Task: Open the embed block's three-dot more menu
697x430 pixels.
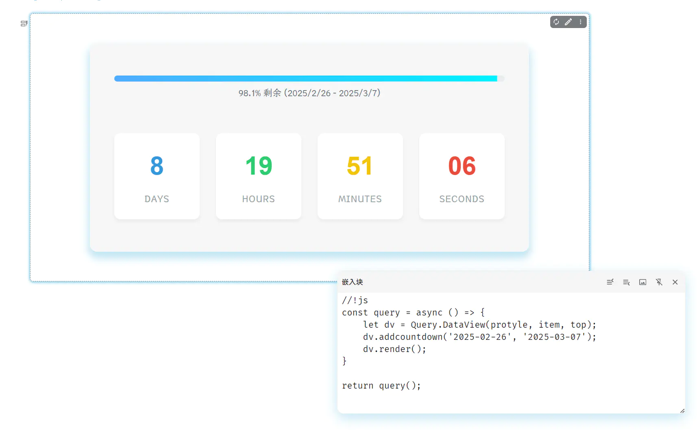Action: point(581,22)
